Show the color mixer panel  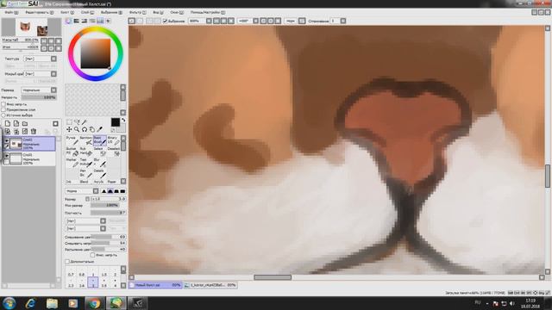coord(92,21)
